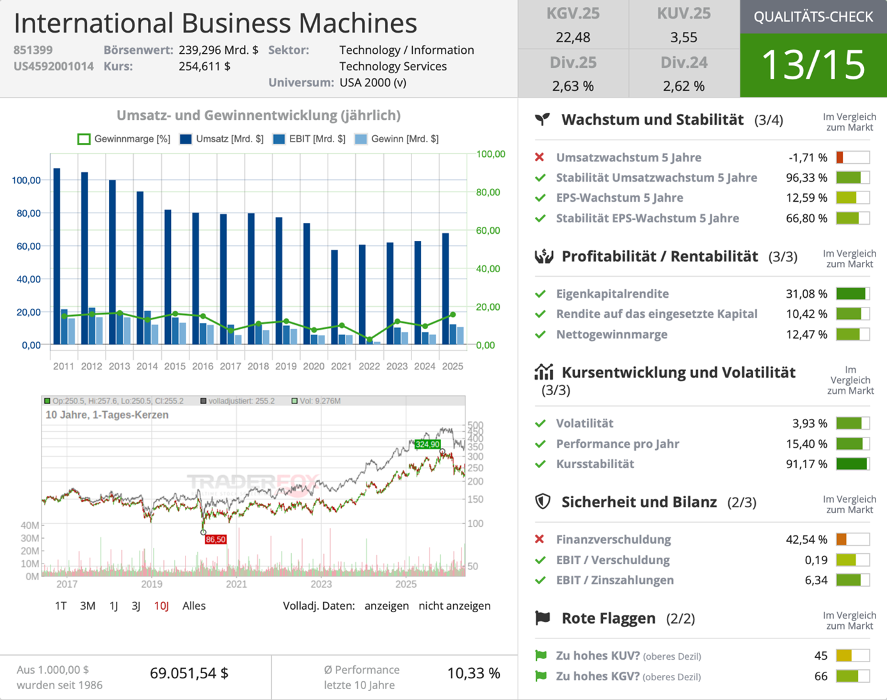Image resolution: width=887 pixels, height=700 pixels.
Task: Click the check mark in the 12,59 % row
Action: pos(540,198)
